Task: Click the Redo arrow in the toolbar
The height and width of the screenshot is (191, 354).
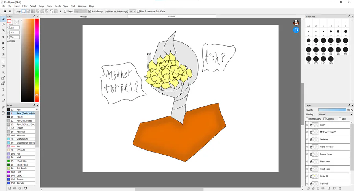Action: pyautogui.click(x=10, y=11)
